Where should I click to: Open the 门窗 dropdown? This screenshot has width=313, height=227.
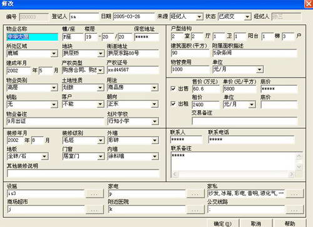[101, 156]
